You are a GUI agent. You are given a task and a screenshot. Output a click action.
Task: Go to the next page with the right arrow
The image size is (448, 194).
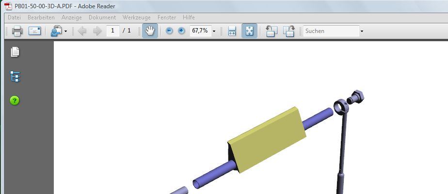click(x=97, y=31)
